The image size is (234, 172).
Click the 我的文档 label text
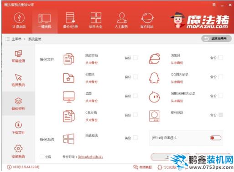click(92, 55)
